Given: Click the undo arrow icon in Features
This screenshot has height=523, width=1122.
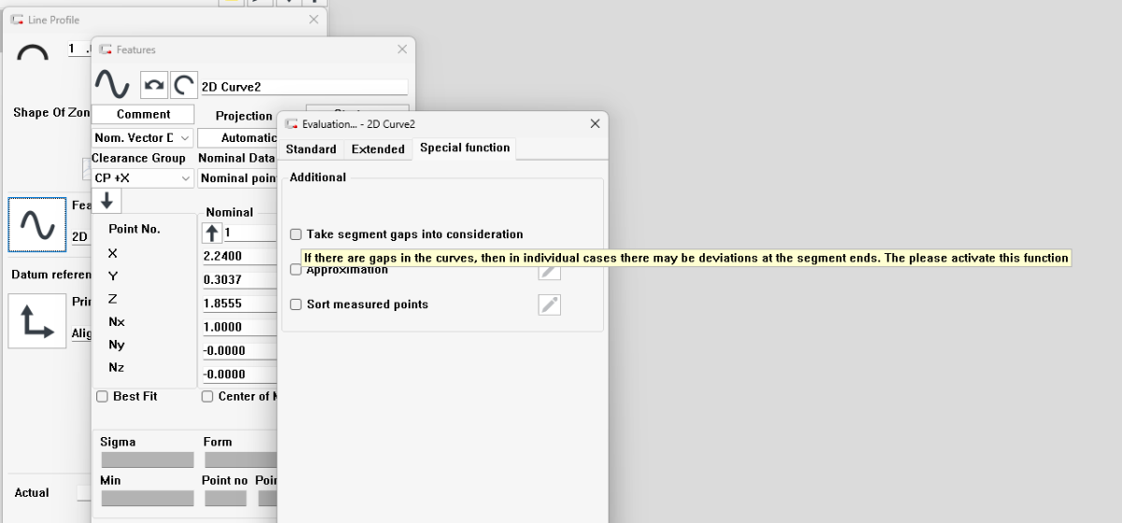Looking at the screenshot, I should [153, 86].
